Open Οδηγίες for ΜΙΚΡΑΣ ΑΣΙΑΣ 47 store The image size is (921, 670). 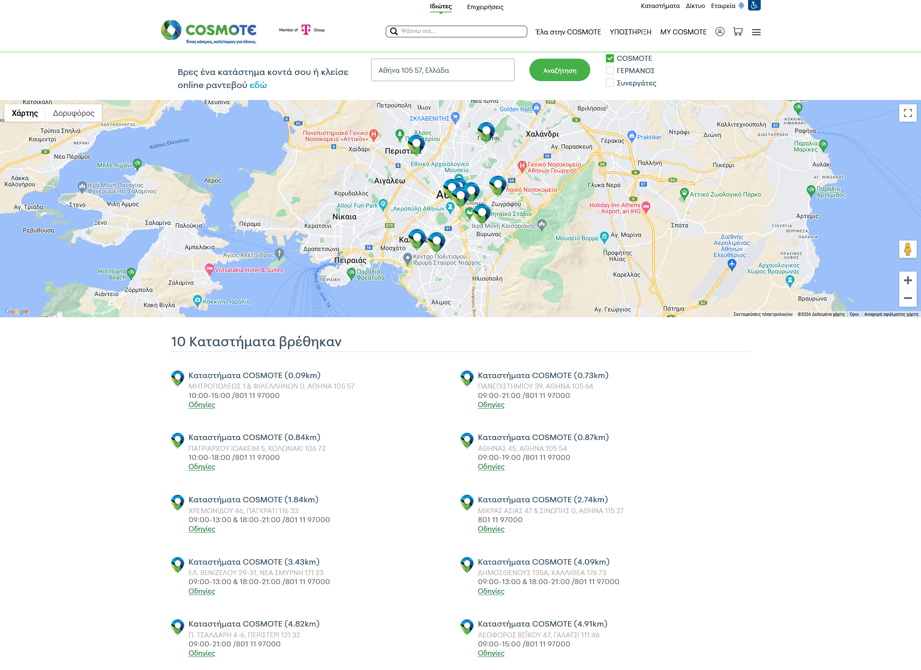(491, 529)
